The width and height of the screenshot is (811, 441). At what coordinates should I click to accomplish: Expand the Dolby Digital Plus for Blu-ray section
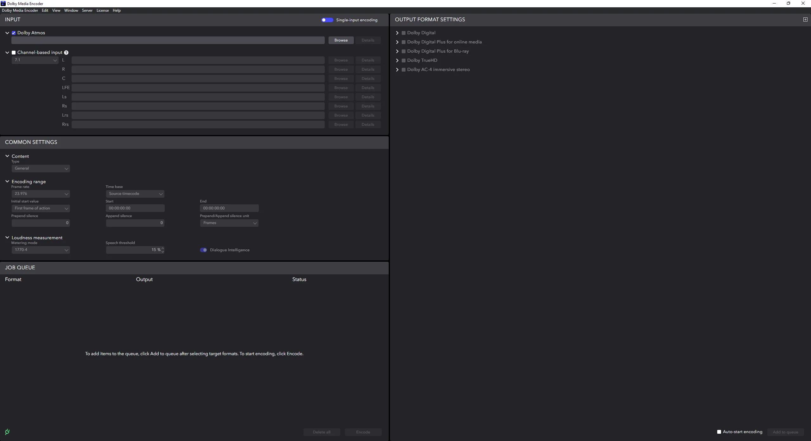397,51
